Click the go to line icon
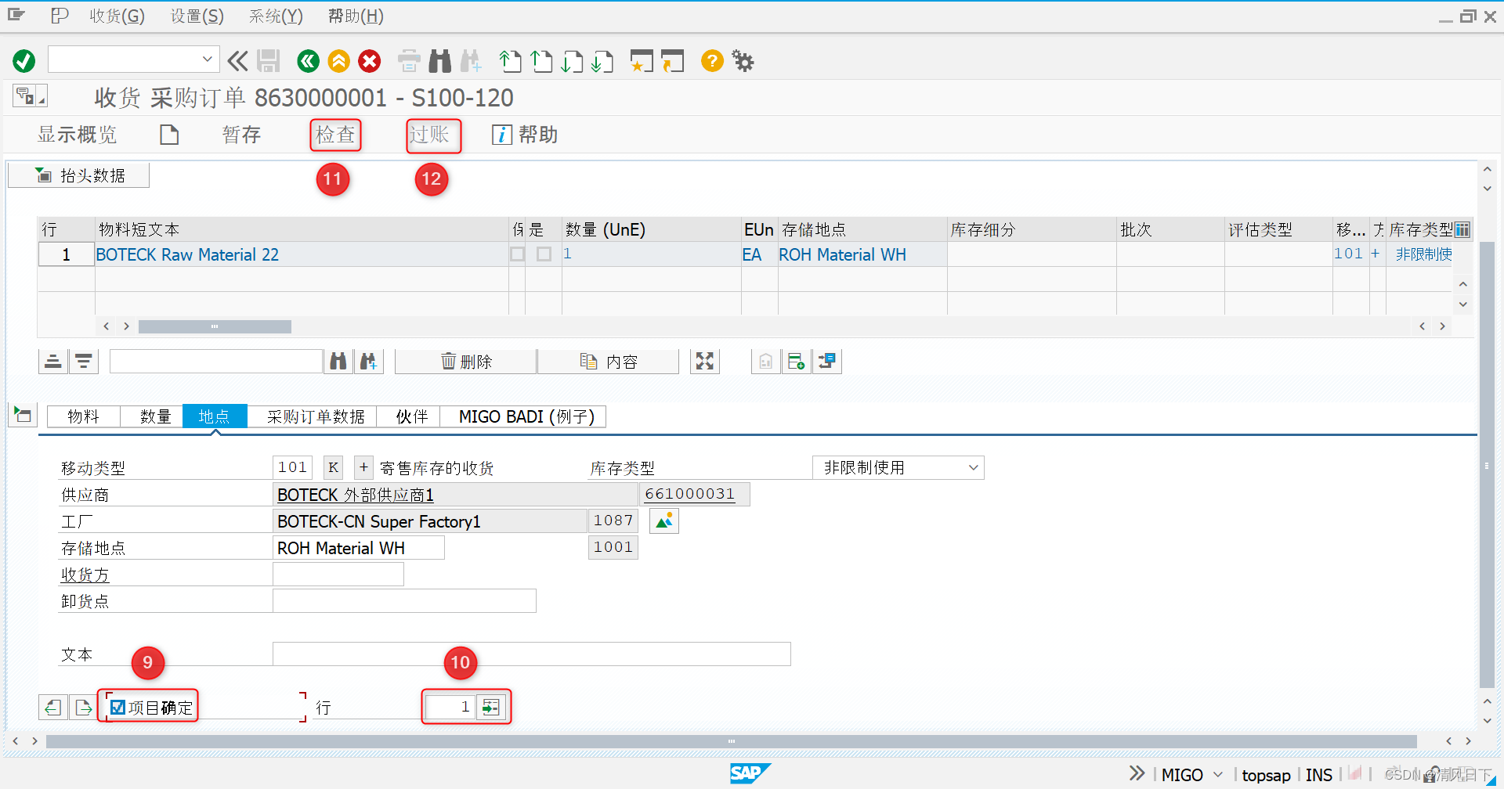The height and width of the screenshot is (789, 1504). (491, 707)
